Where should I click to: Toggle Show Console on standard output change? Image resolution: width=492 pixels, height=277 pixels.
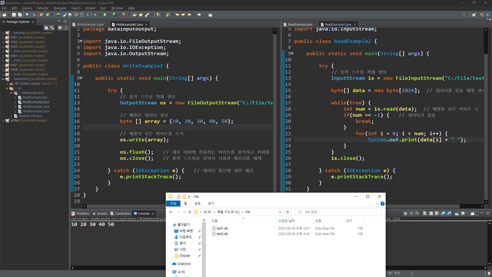click(x=443, y=213)
